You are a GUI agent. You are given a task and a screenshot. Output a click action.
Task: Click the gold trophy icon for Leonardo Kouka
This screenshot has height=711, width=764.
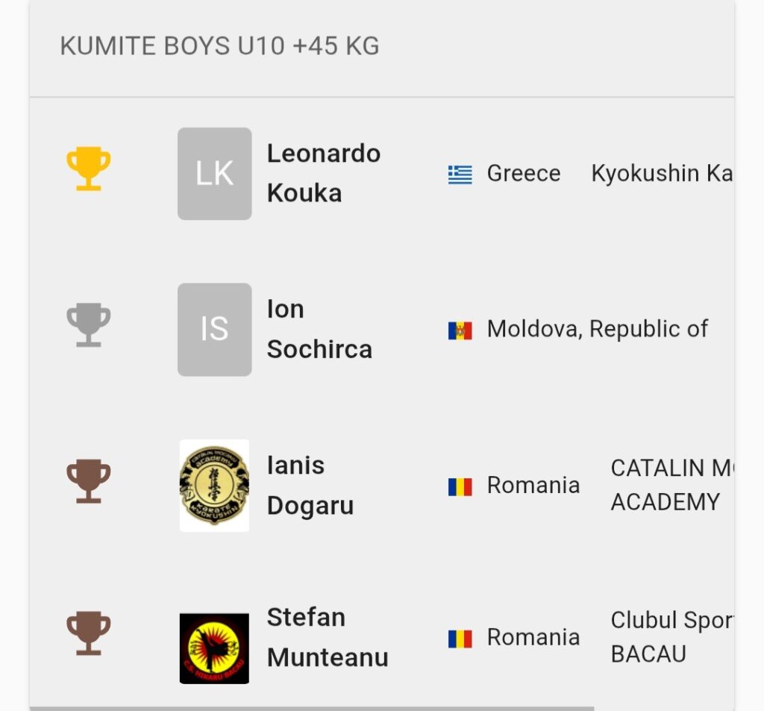(x=89, y=169)
